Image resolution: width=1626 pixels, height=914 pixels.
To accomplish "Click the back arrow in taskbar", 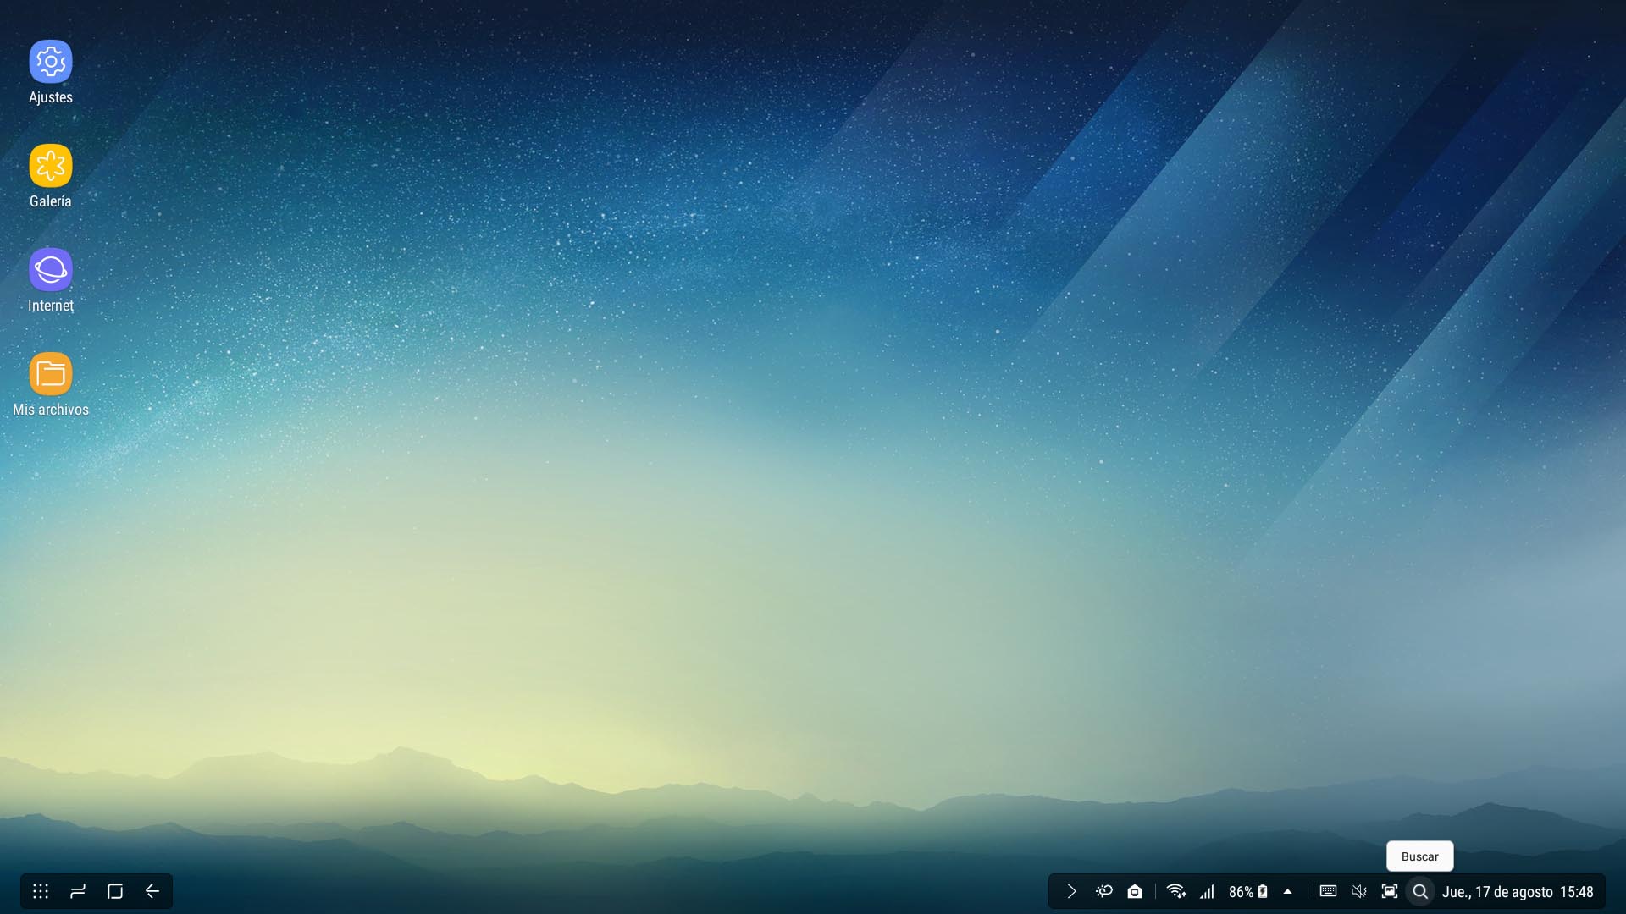I will pos(152,891).
